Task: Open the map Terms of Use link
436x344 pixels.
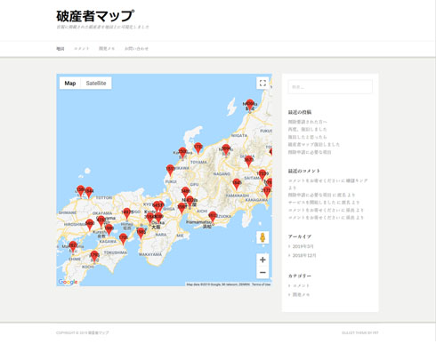Action: click(x=261, y=284)
